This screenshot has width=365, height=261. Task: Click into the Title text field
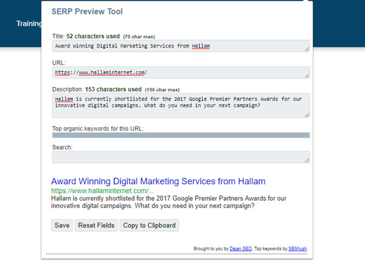pos(180,46)
